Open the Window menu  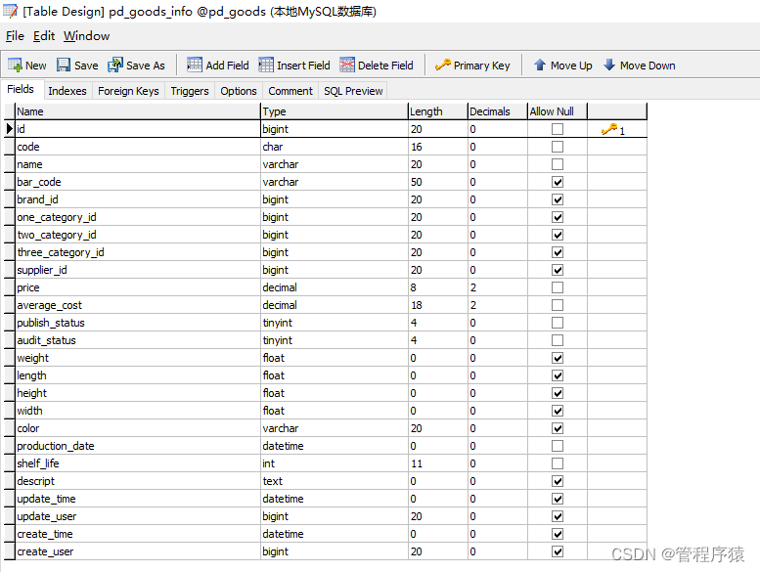tap(86, 36)
